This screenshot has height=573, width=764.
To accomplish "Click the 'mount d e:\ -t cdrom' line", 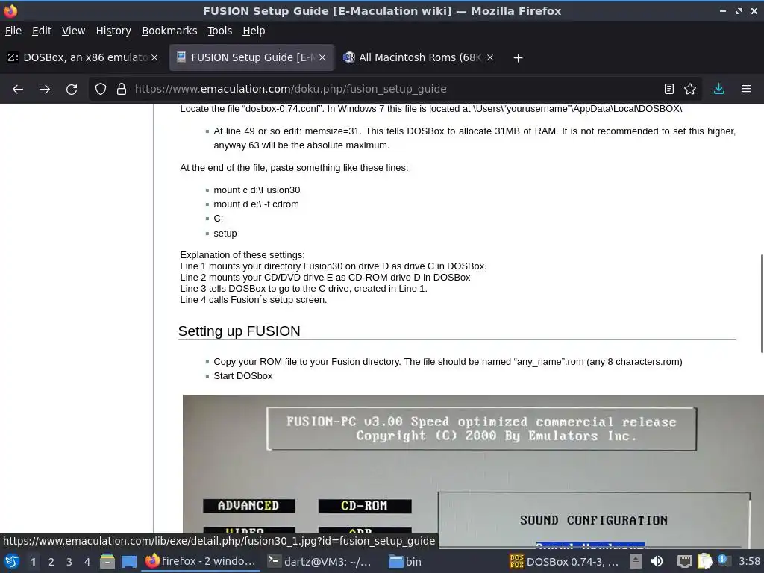I will (257, 204).
